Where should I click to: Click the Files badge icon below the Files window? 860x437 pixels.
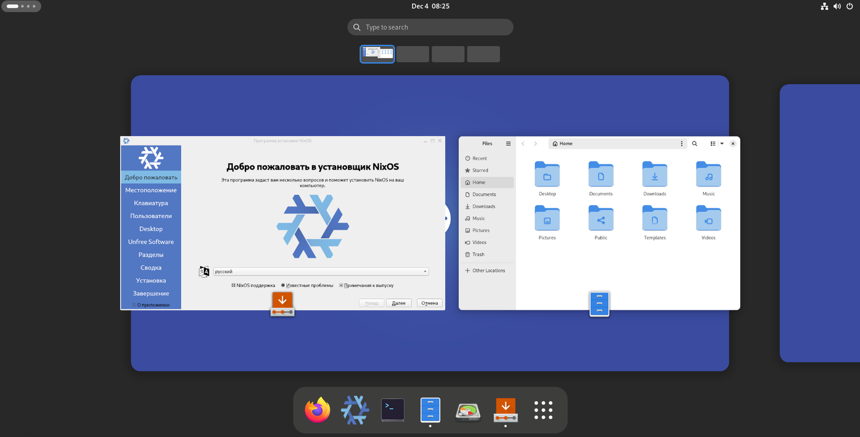point(599,304)
